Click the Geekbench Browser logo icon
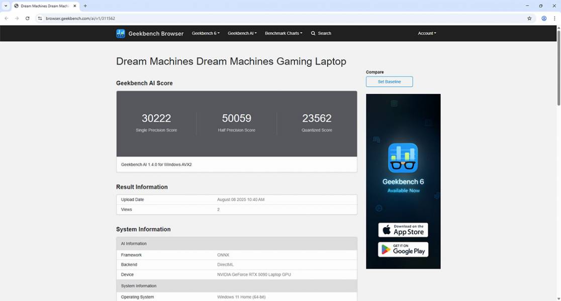 120,33
